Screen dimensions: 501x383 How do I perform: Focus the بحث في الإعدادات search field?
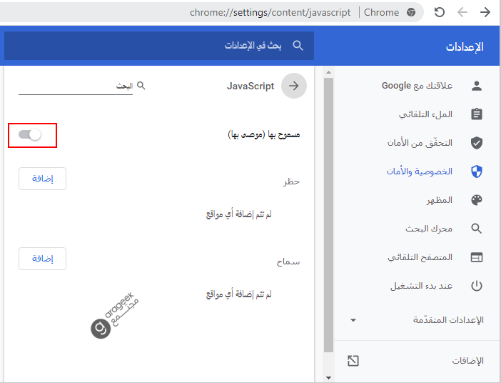click(159, 46)
